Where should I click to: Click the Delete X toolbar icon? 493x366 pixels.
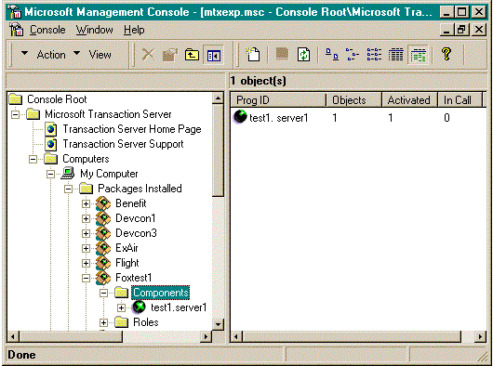[x=148, y=55]
